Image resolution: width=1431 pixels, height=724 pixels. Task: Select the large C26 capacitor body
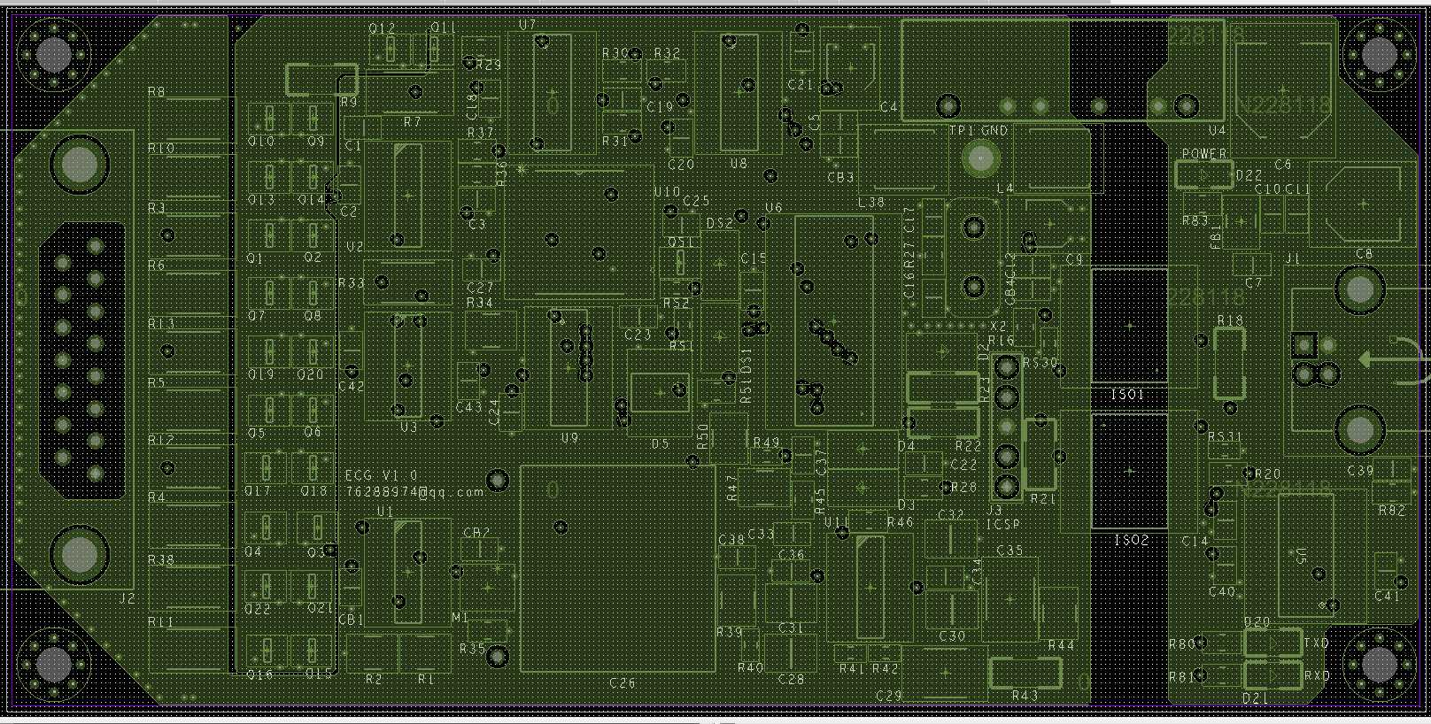[x=617, y=568]
